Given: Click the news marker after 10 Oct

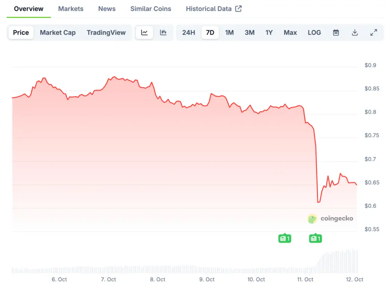Looking at the screenshot, I should pos(285,238).
